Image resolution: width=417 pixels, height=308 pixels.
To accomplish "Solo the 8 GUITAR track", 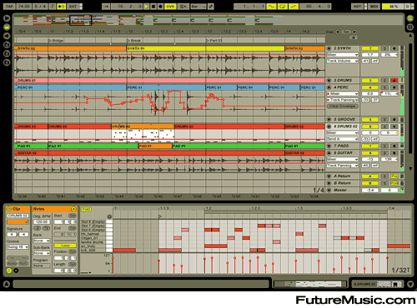I will point(384,153).
